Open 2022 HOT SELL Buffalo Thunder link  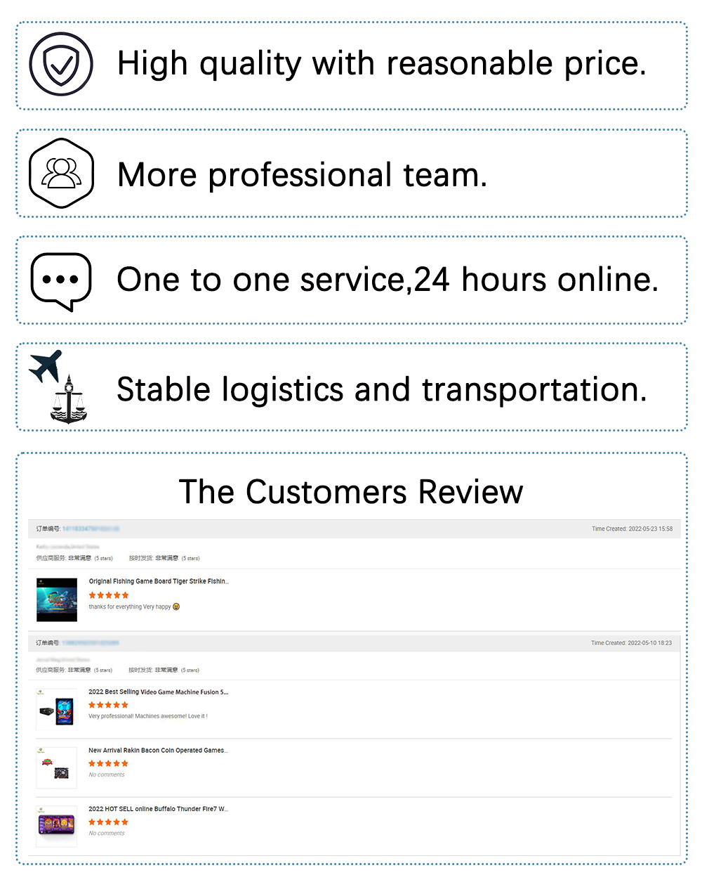click(x=158, y=809)
